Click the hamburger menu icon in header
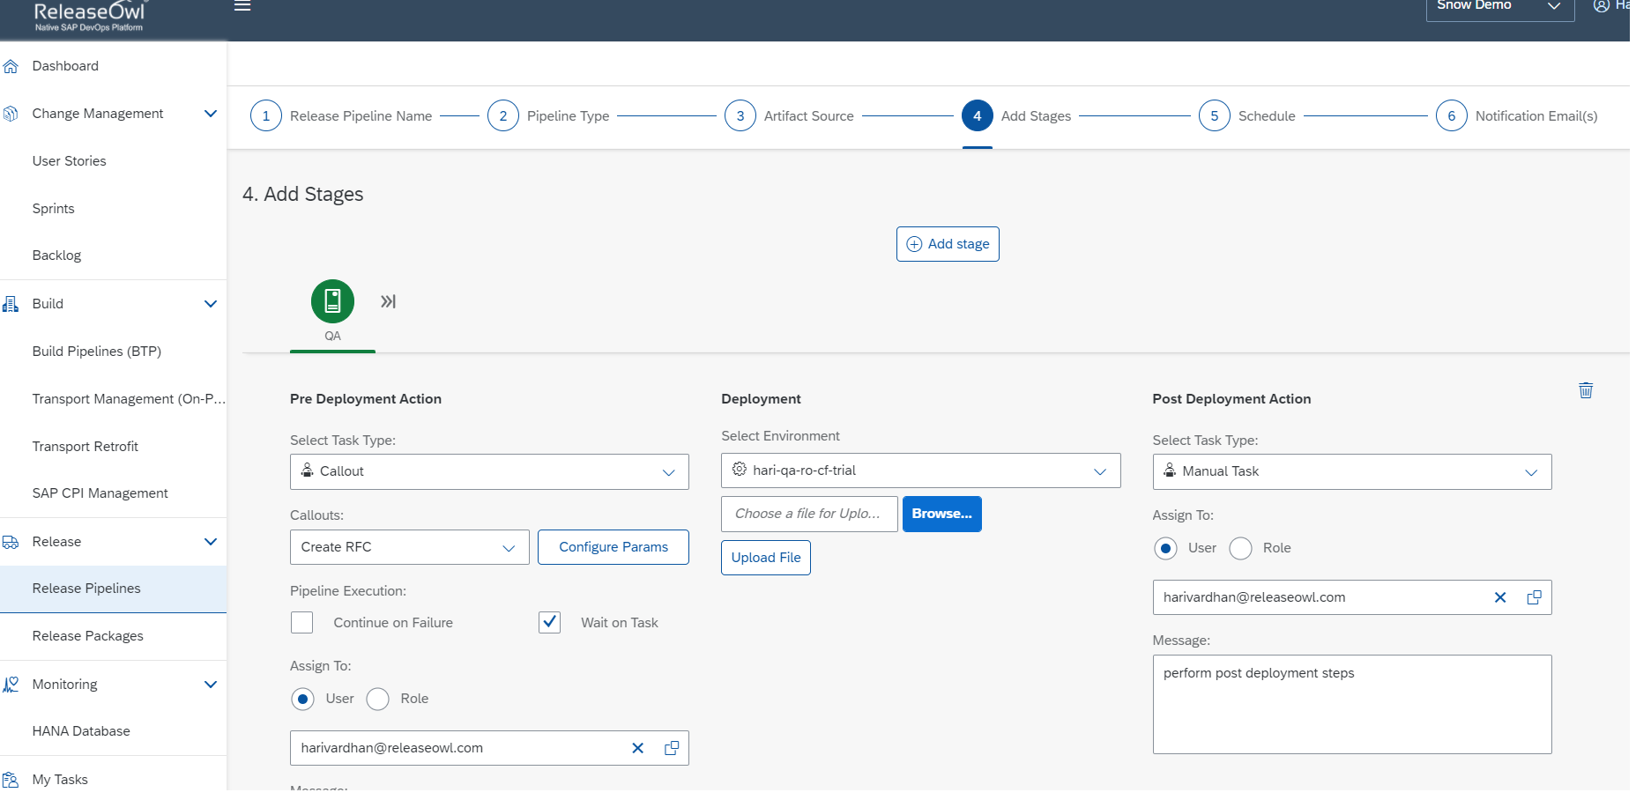Image resolution: width=1636 pixels, height=800 pixels. click(242, 7)
